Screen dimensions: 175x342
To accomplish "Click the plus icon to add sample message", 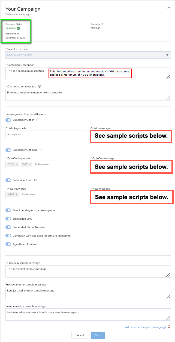I will click(164, 327).
